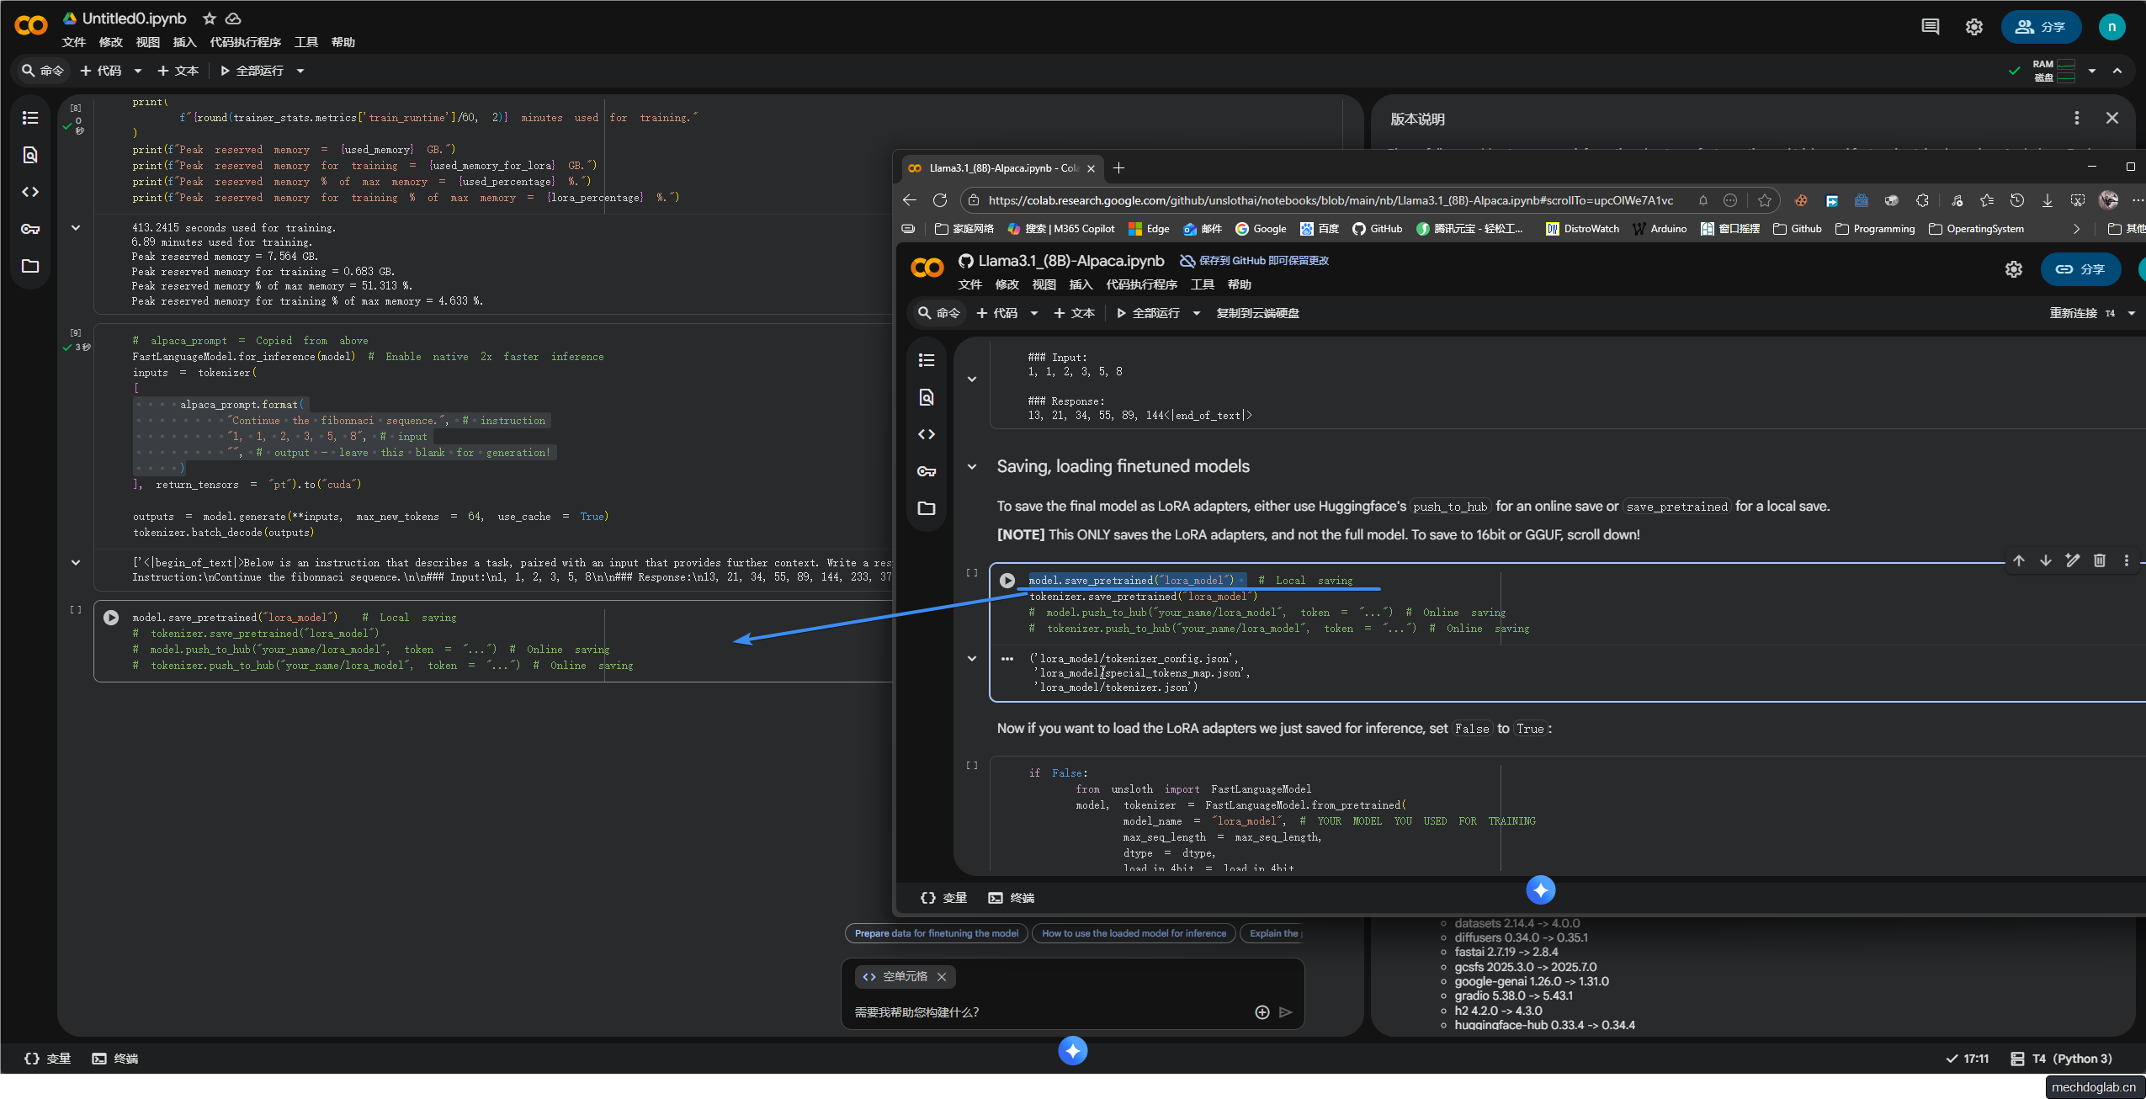
Task: Expand the RAM resource dropdown arrow
Action: pos(2092,71)
